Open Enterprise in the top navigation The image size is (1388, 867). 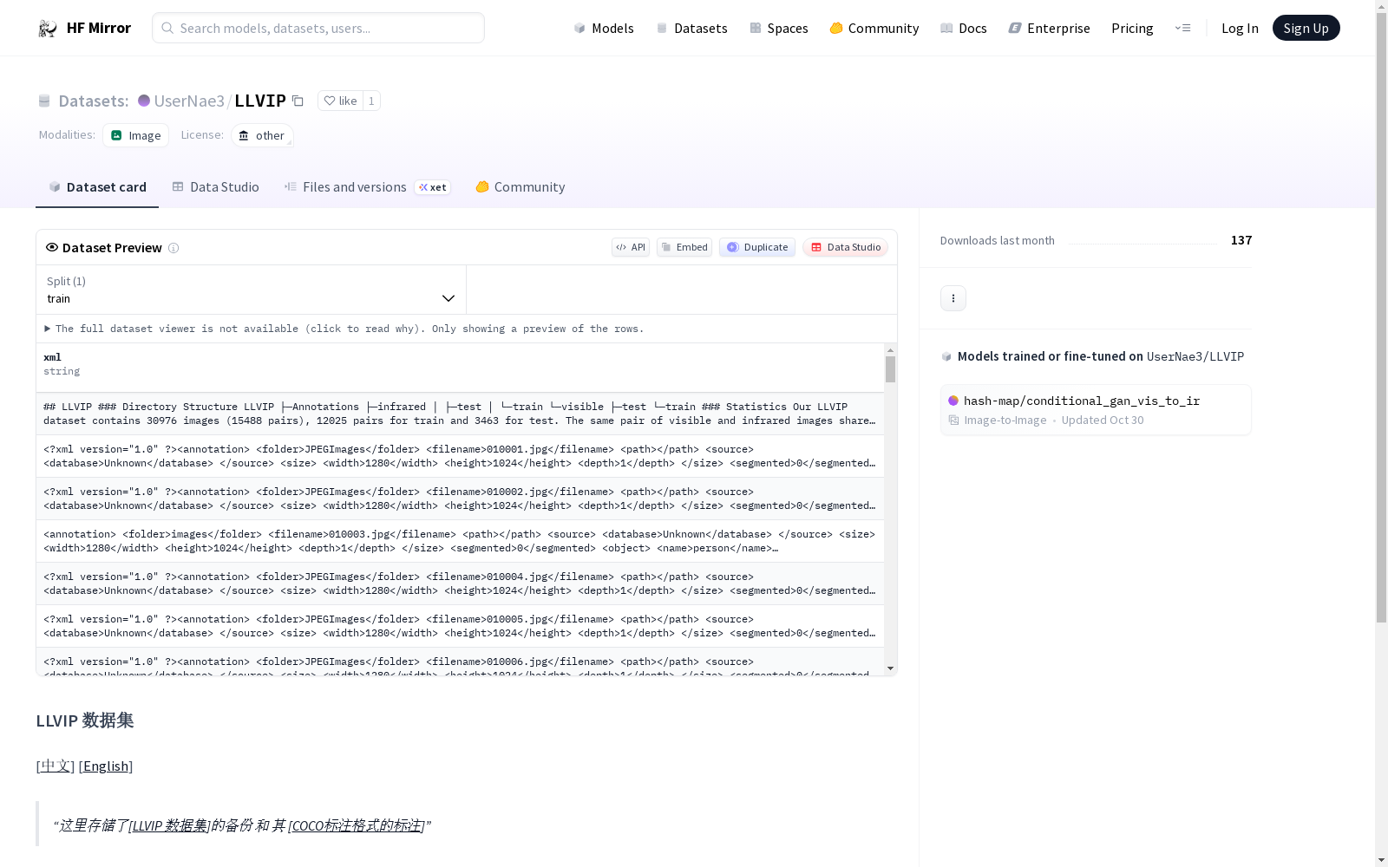coord(1049,28)
